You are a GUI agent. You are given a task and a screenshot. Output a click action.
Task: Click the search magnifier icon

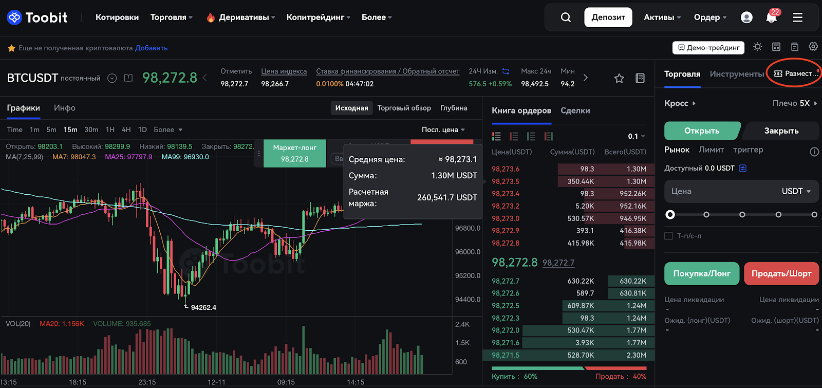[566, 17]
